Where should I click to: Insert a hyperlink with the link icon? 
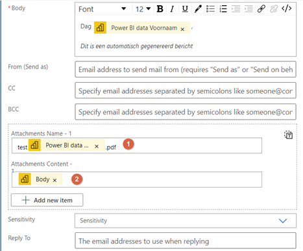point(261,9)
